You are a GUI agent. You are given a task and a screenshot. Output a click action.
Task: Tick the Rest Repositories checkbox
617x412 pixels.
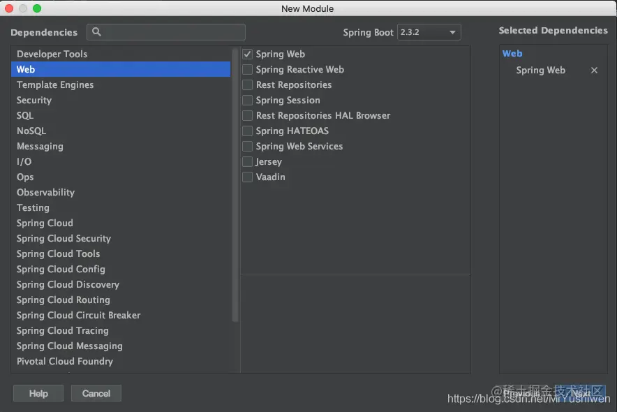pyautogui.click(x=247, y=84)
